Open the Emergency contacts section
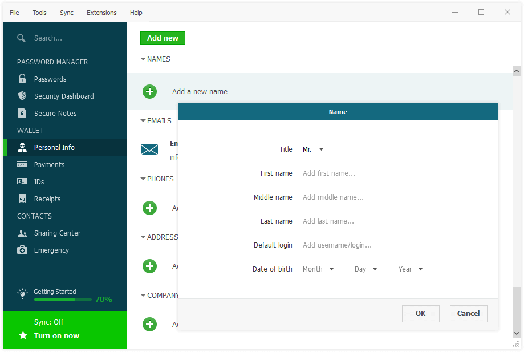The height and width of the screenshot is (352, 524). click(51, 250)
